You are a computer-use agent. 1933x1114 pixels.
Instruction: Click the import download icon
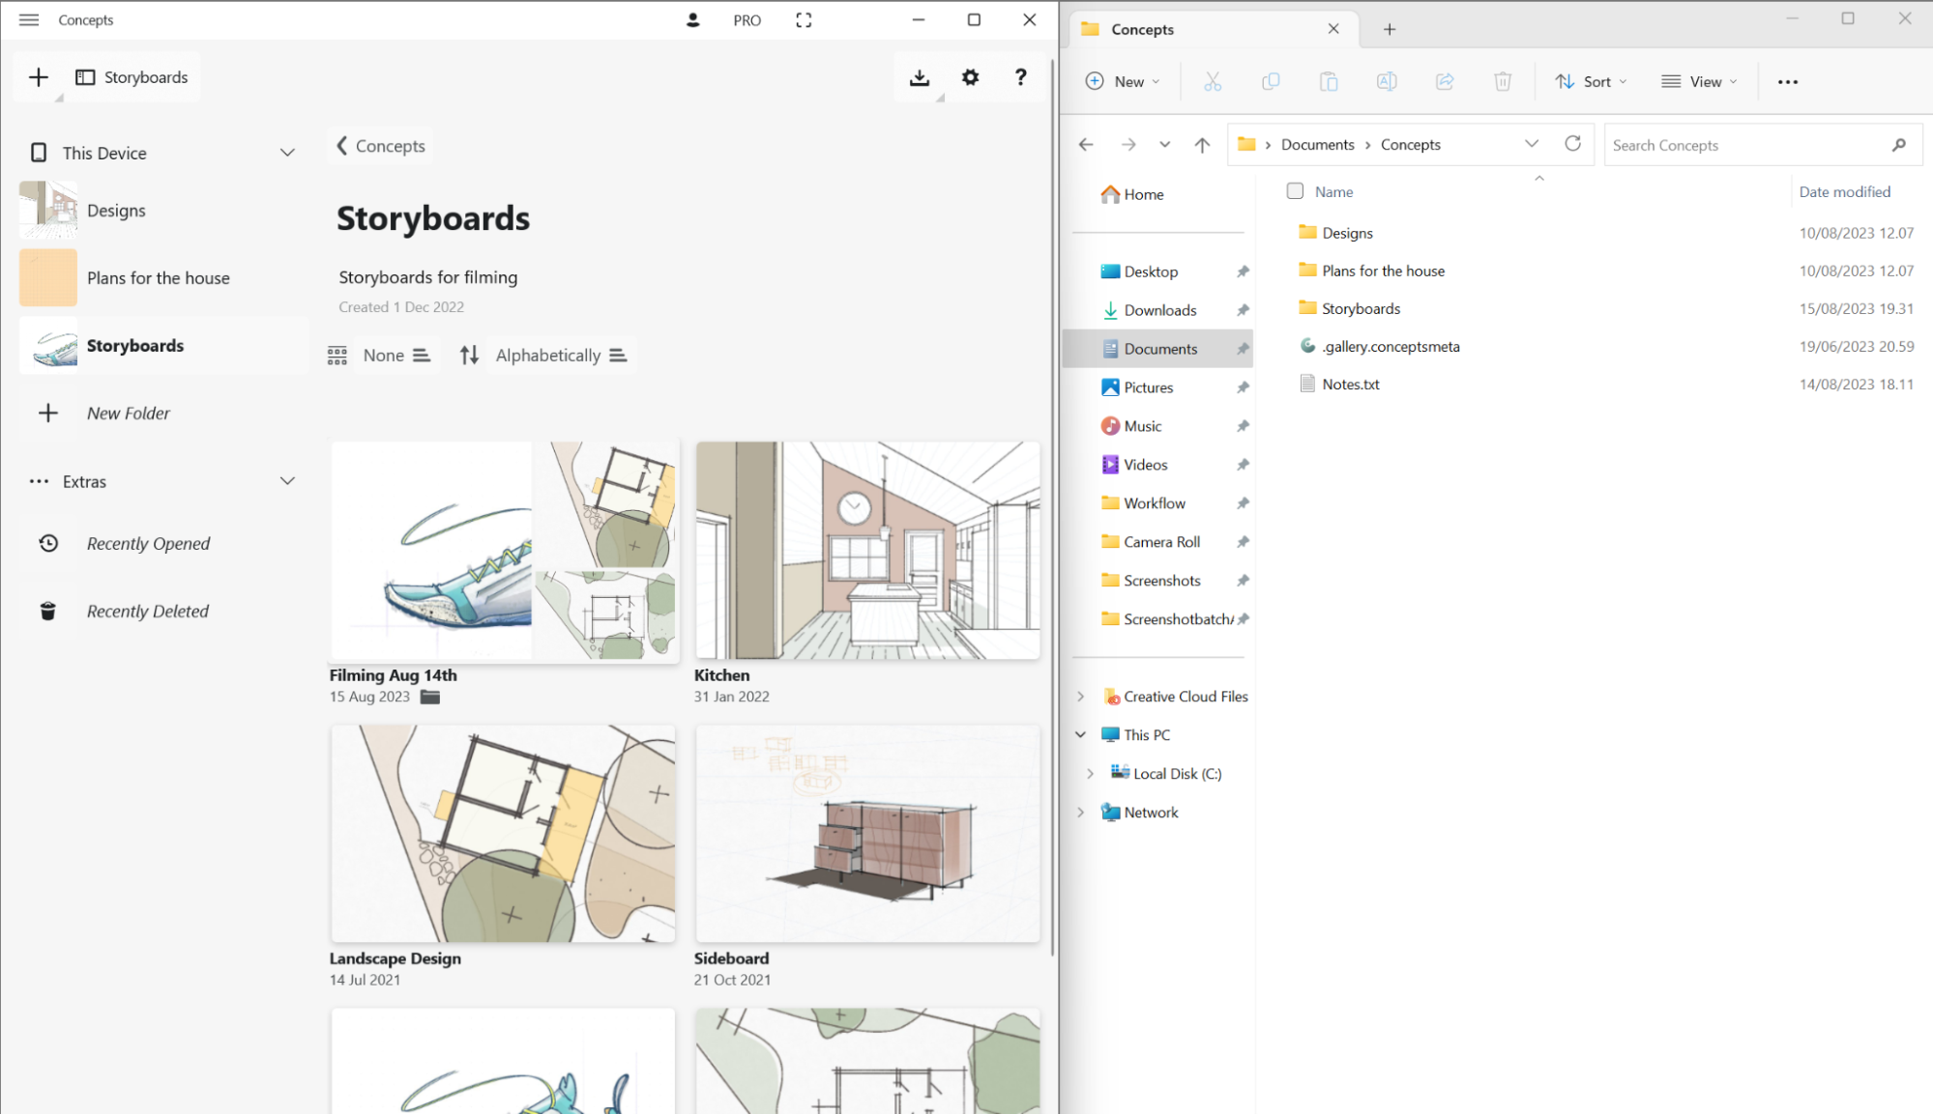(920, 77)
